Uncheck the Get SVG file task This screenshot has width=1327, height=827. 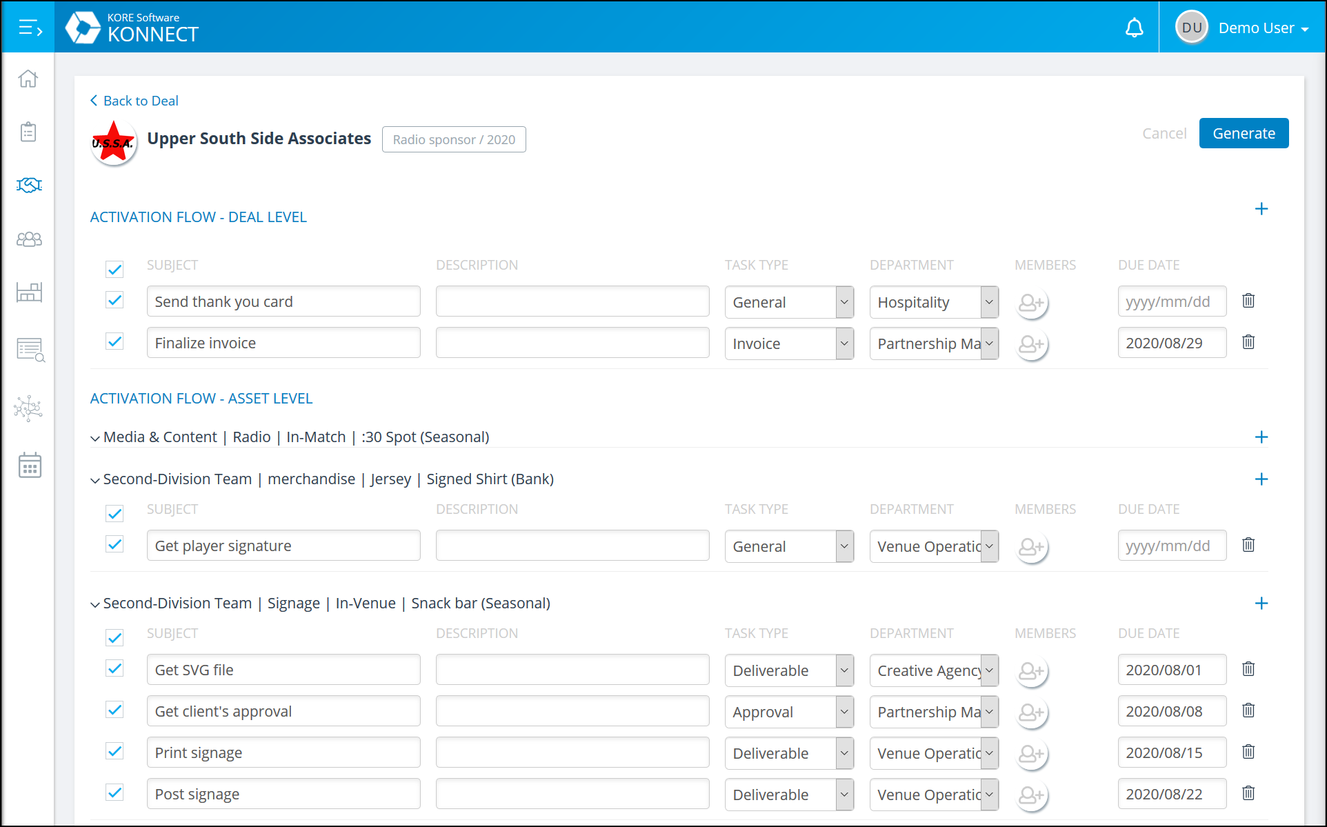click(114, 668)
